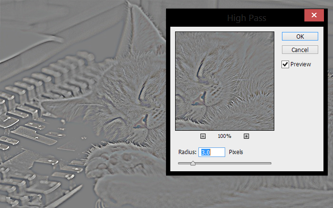Screen dimensions: 333x208
Task: Zoom in the filter preview
Action: tap(246, 136)
